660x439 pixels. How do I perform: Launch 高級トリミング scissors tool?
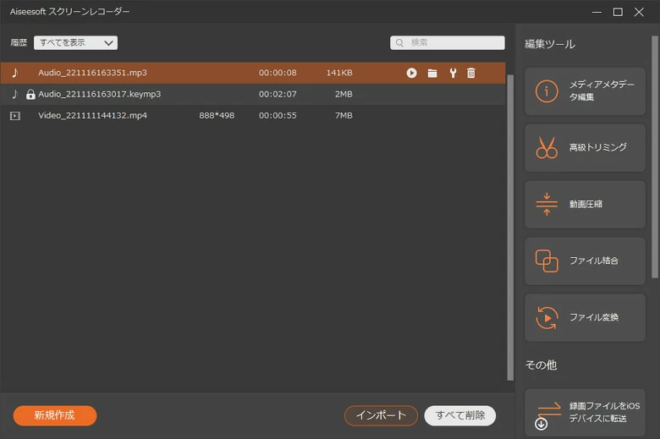coord(585,148)
